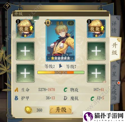
Task: Click the hero class emblem icon
Action: 48,23
